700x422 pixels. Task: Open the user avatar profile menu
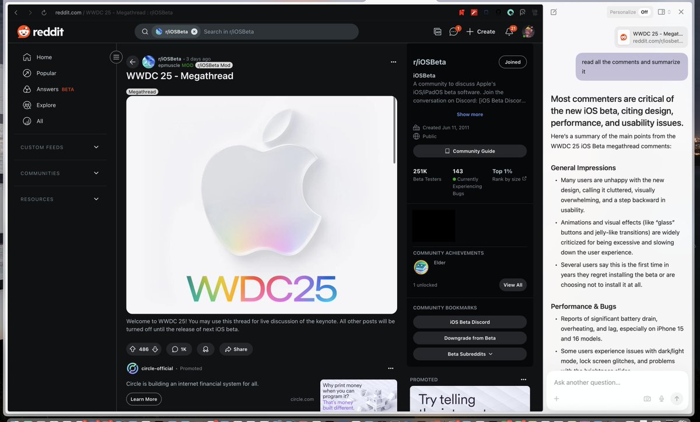click(528, 31)
